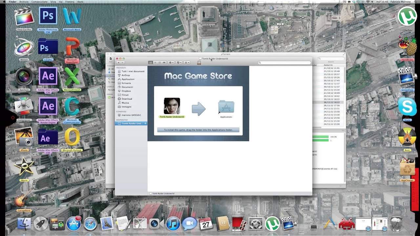Switch Finder to Cover Flow view
Screen dimensions: 420x236
164,63
